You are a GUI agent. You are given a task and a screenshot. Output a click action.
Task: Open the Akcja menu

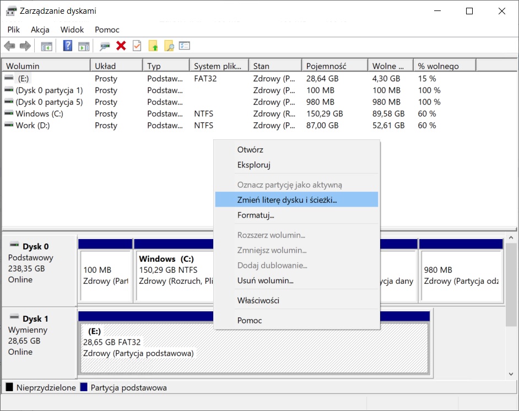(40, 30)
